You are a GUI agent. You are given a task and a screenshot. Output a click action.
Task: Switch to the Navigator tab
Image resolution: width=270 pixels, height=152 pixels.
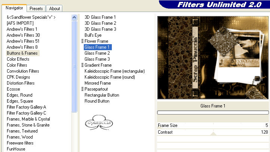(14, 8)
